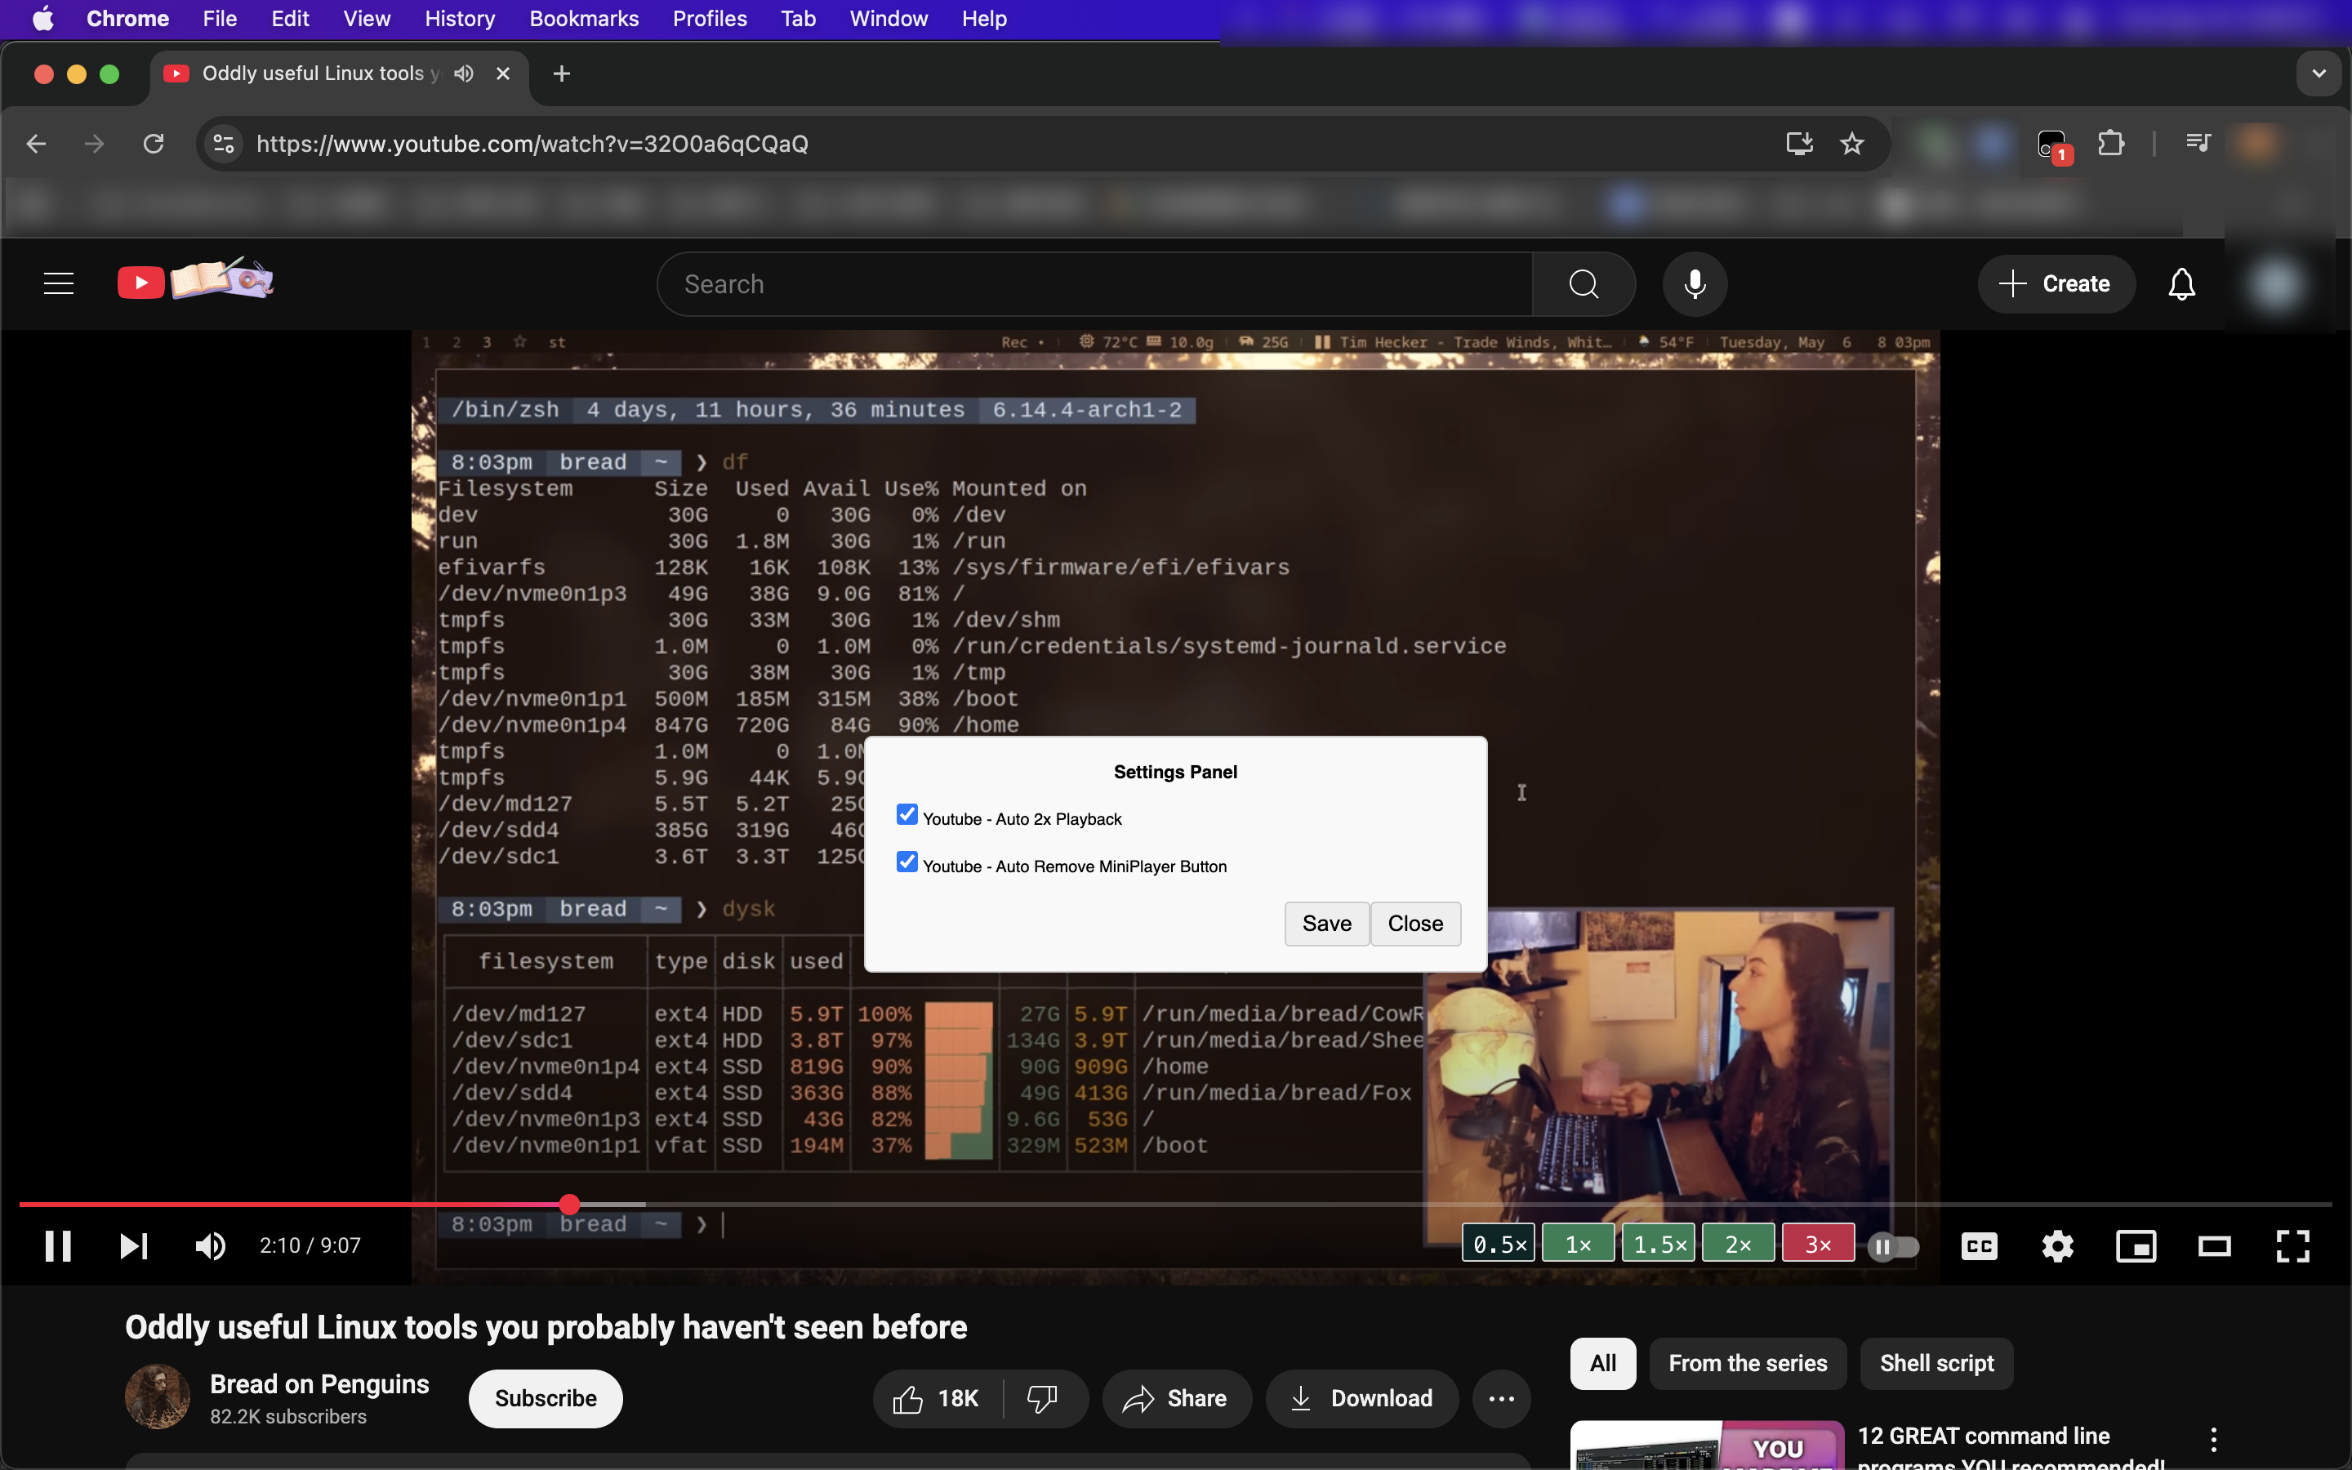Open miniplayer view
Image resolution: width=2352 pixels, height=1470 pixels.
[x=2136, y=1245]
